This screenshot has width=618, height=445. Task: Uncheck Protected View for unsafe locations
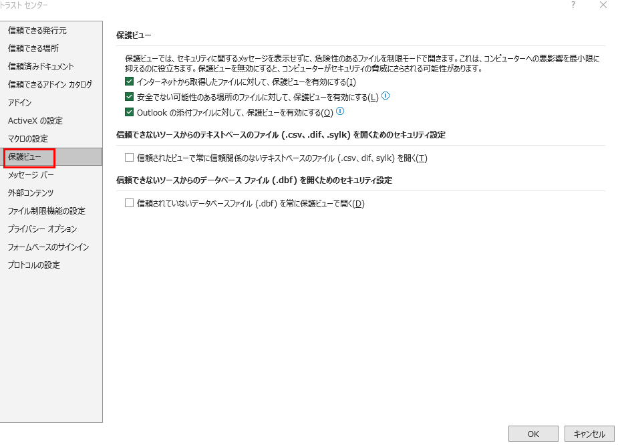[130, 97]
